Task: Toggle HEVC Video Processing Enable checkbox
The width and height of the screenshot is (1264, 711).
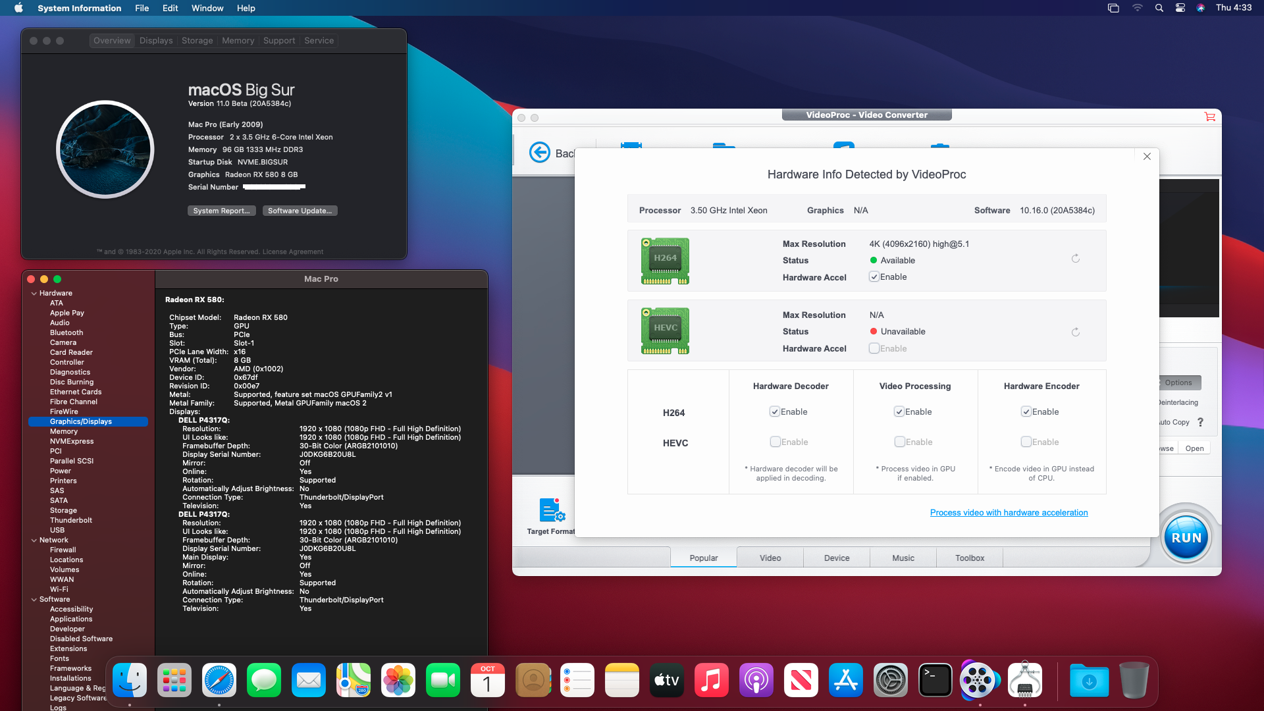Action: click(x=899, y=442)
